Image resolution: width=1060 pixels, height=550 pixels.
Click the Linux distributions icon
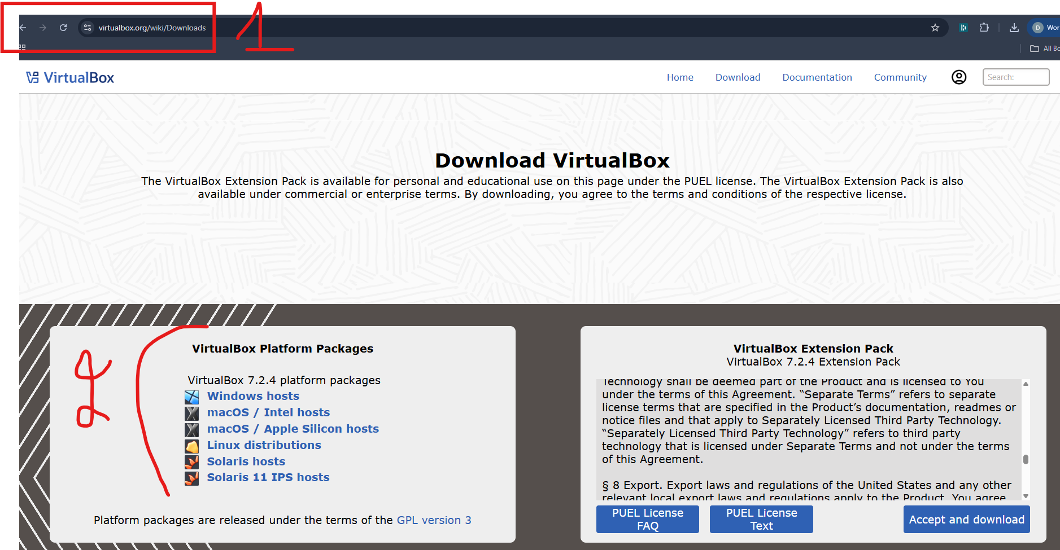(192, 446)
